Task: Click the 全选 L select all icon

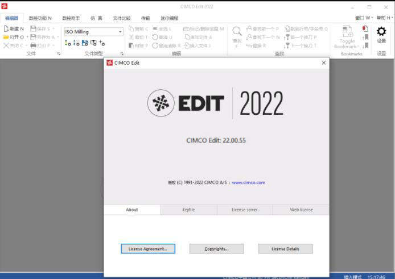Action: pyautogui.click(x=155, y=28)
